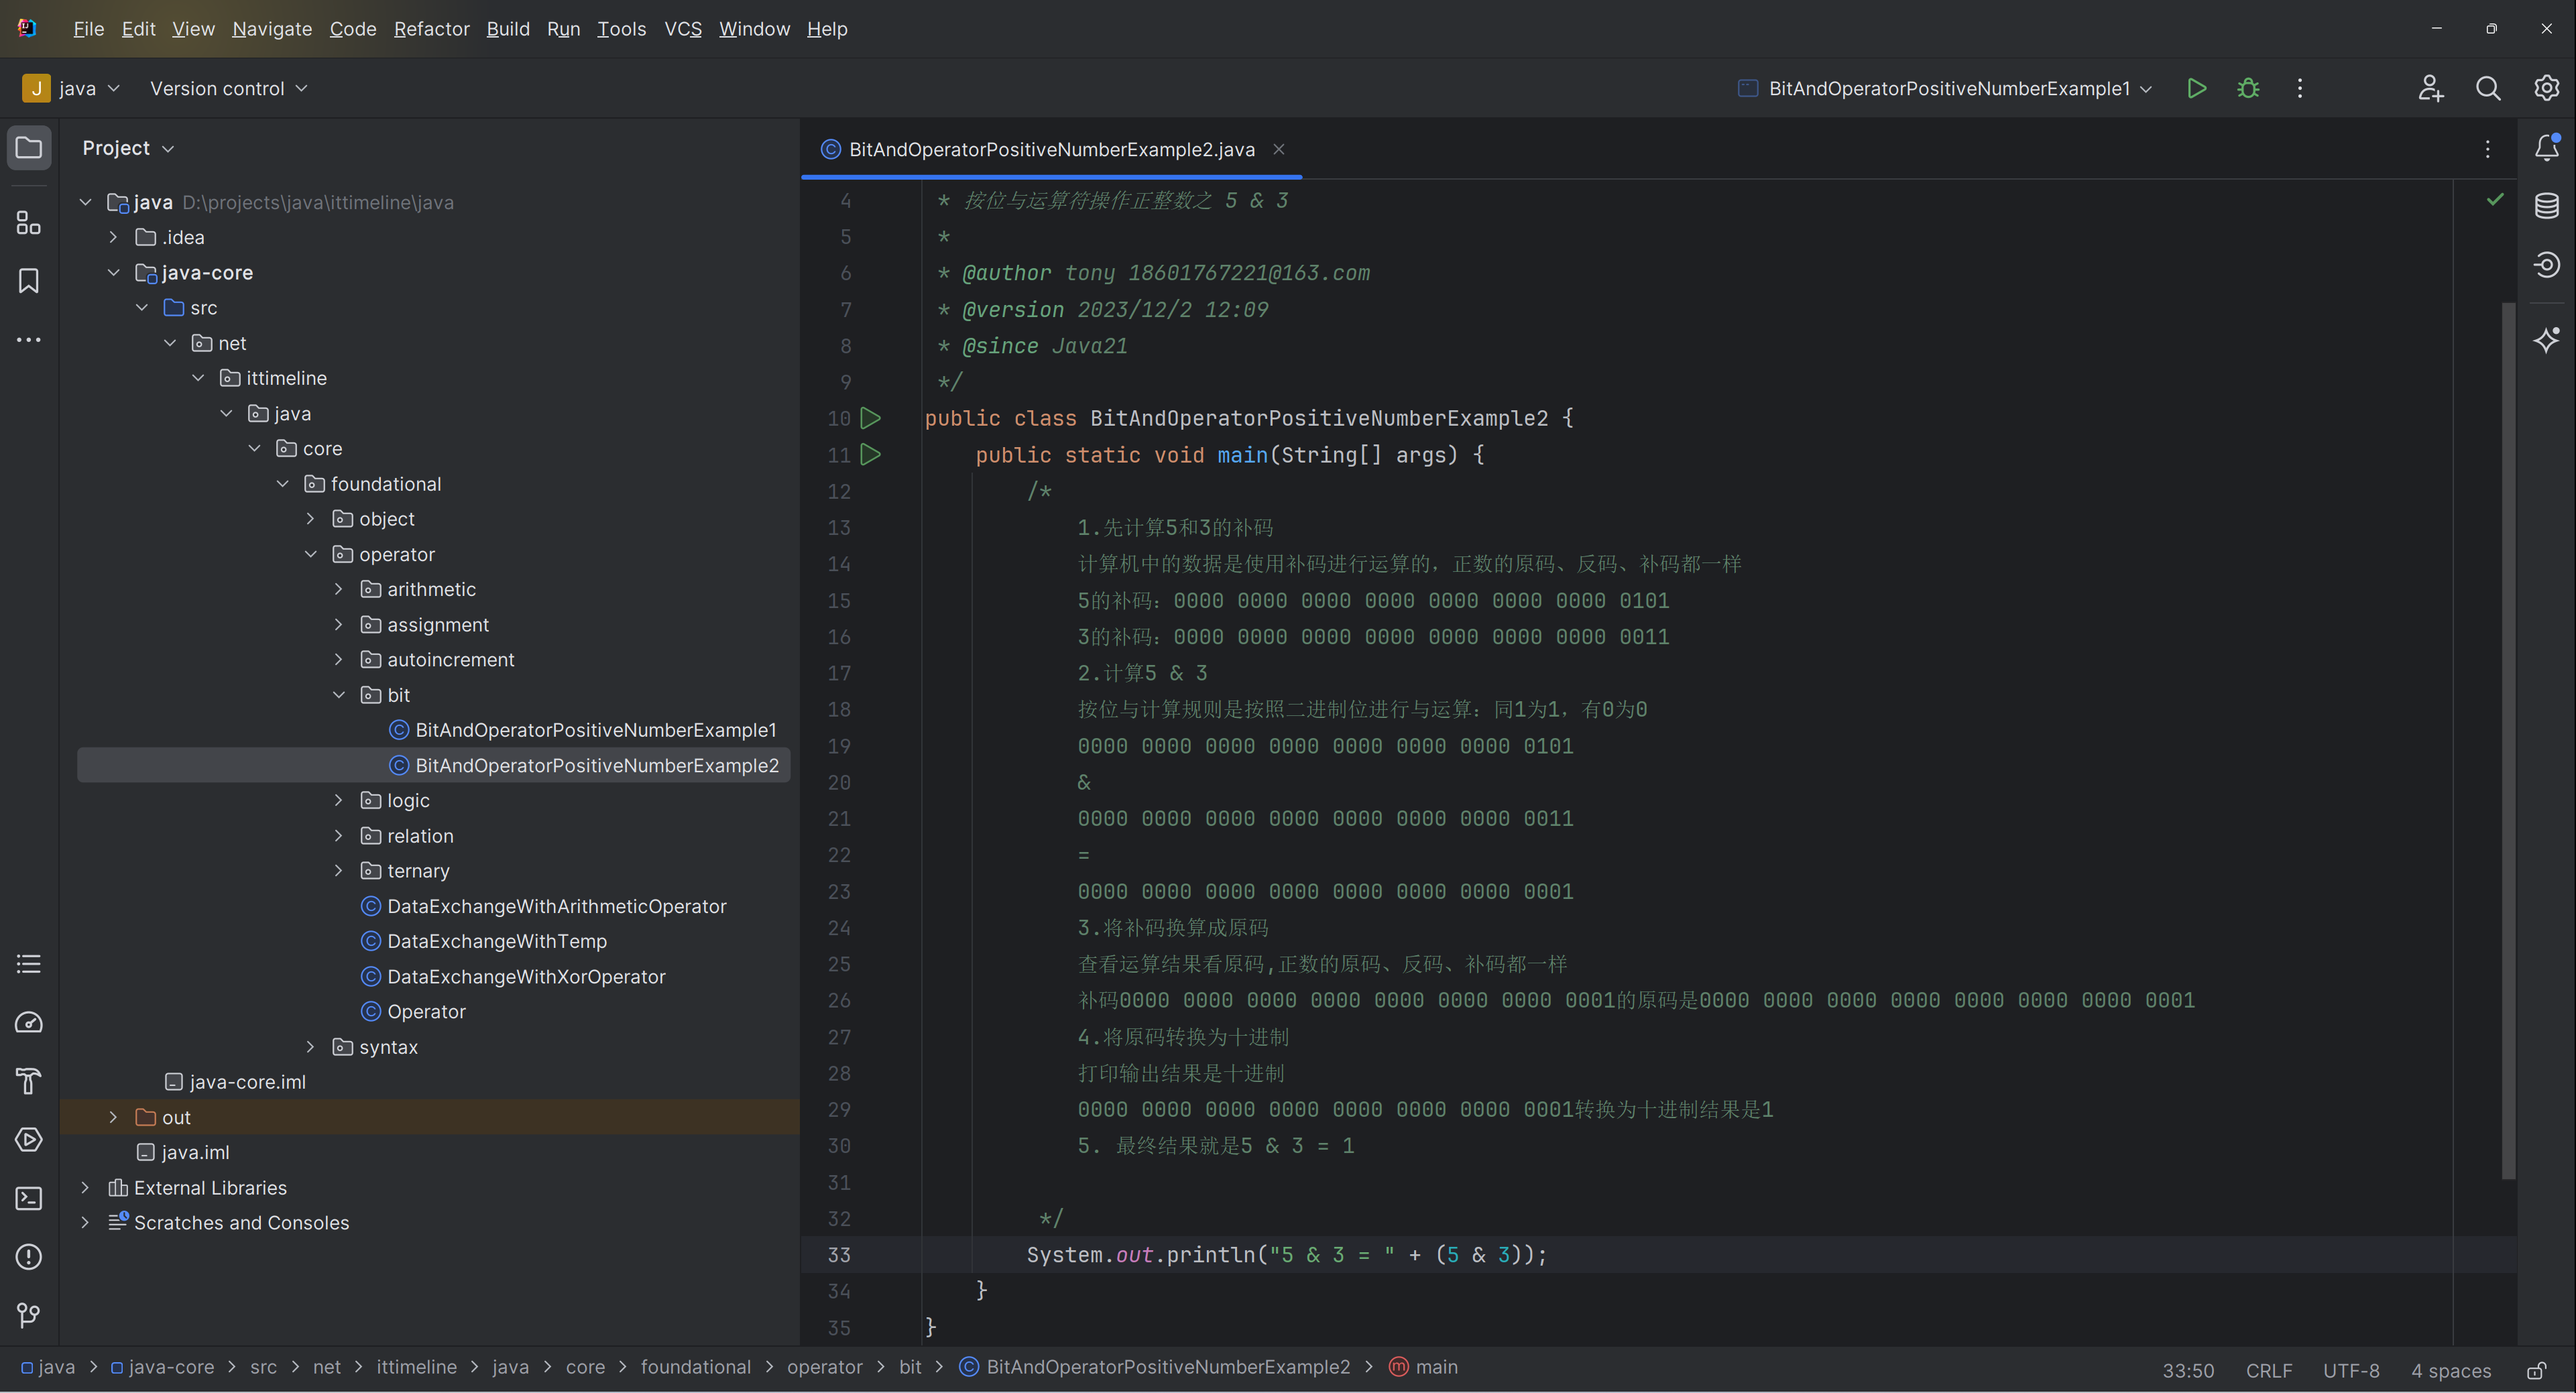Expand the syntax package

pos(311,1047)
